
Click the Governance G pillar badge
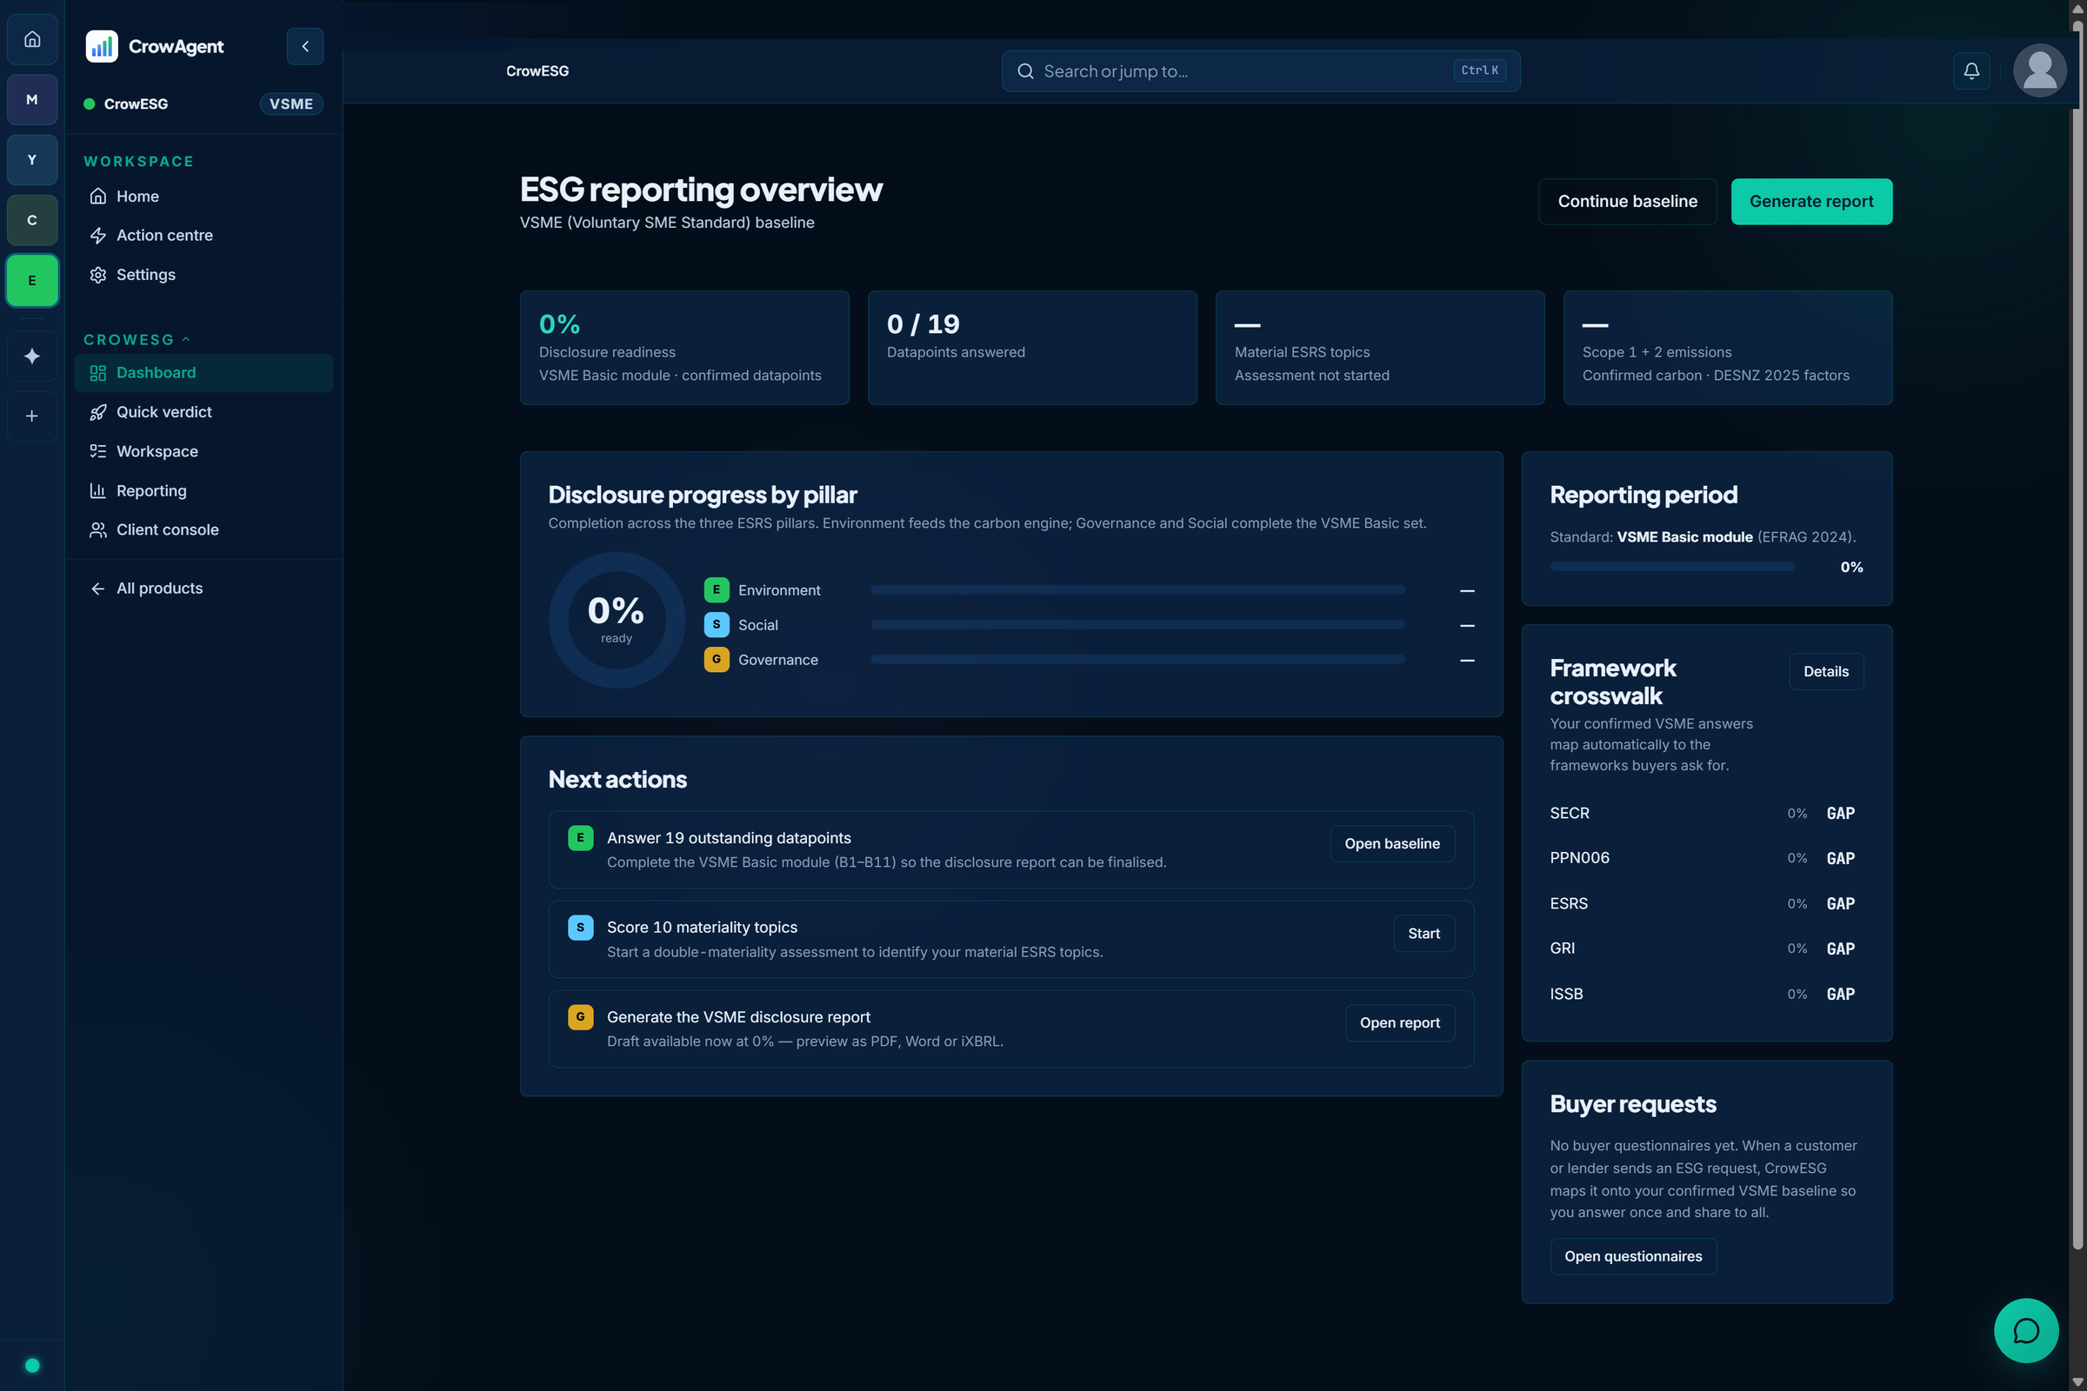pos(716,659)
